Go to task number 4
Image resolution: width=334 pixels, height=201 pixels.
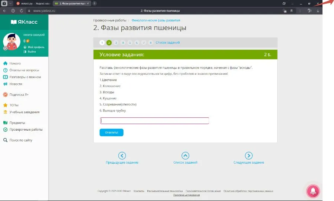[x=123, y=43]
